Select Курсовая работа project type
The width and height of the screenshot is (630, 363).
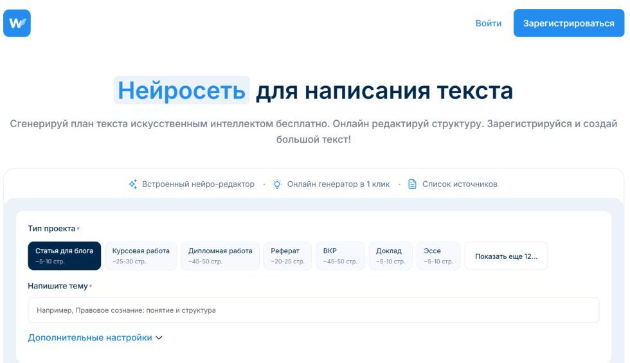(x=141, y=256)
